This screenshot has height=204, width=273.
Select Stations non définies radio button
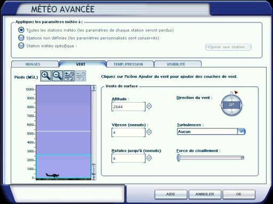21,38
